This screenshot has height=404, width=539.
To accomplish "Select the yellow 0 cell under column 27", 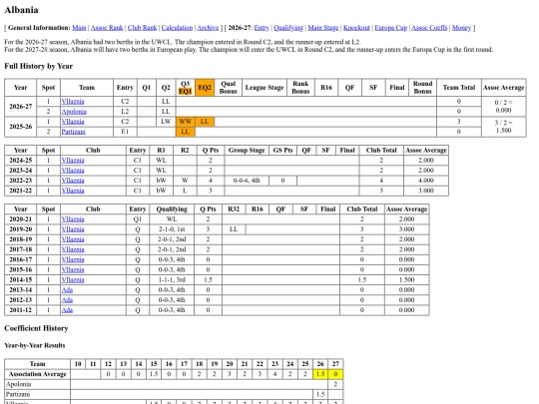I will pos(335,374).
